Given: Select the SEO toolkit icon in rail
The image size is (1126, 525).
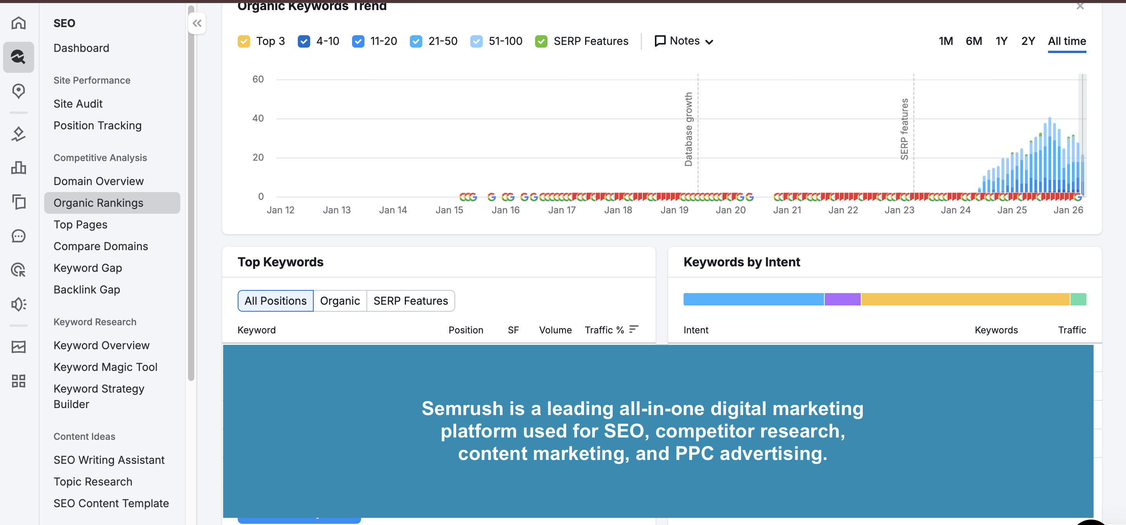Looking at the screenshot, I should tap(18, 57).
